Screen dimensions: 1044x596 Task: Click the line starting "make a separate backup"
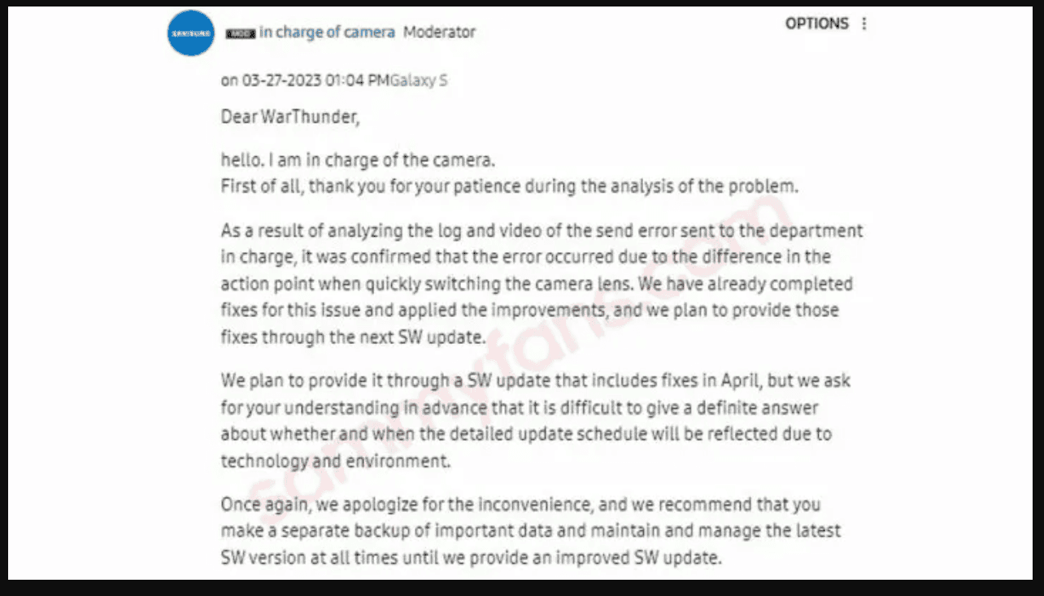click(x=530, y=532)
